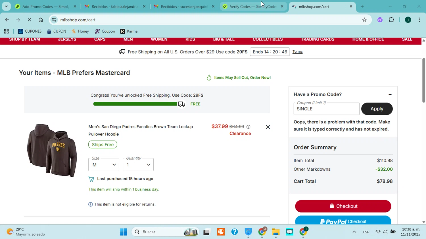426x239 pixels.
Task: Open the Windows Start menu
Action: (x=124, y=232)
